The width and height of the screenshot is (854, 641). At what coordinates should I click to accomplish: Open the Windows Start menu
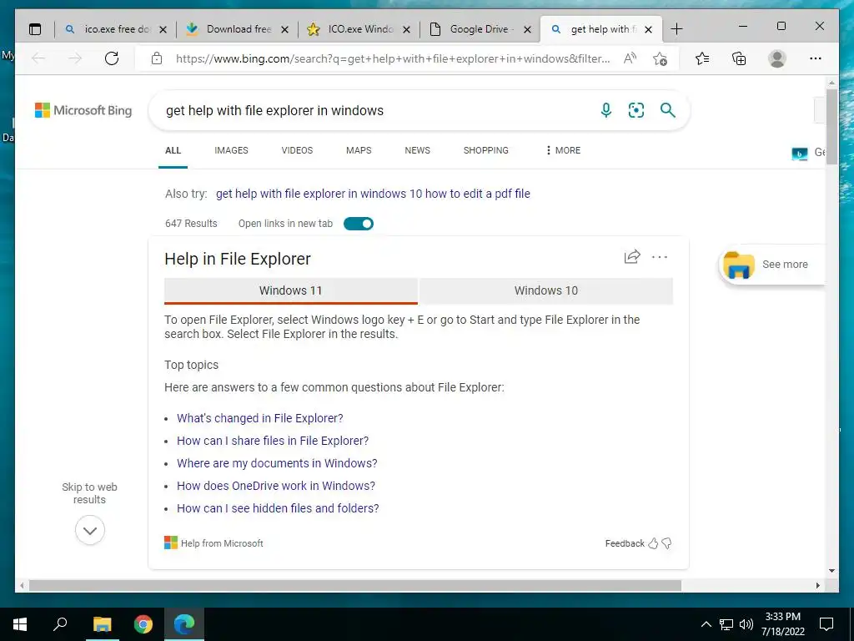[20, 624]
